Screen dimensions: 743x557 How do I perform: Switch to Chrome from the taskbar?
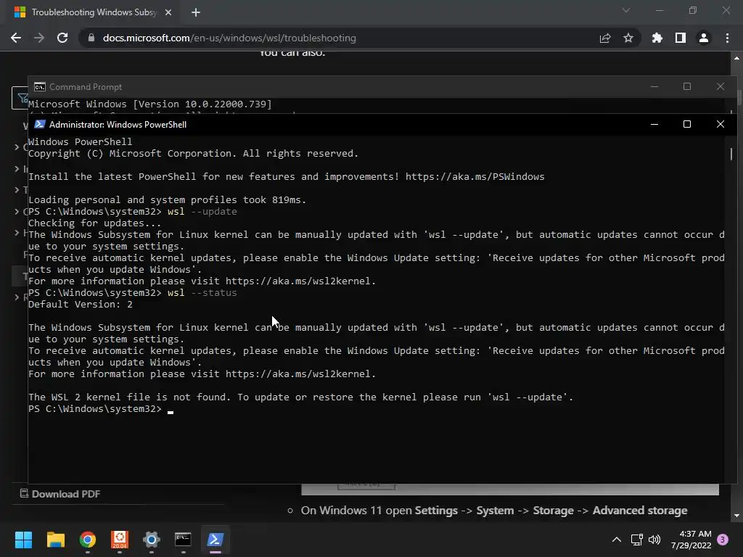(88, 540)
